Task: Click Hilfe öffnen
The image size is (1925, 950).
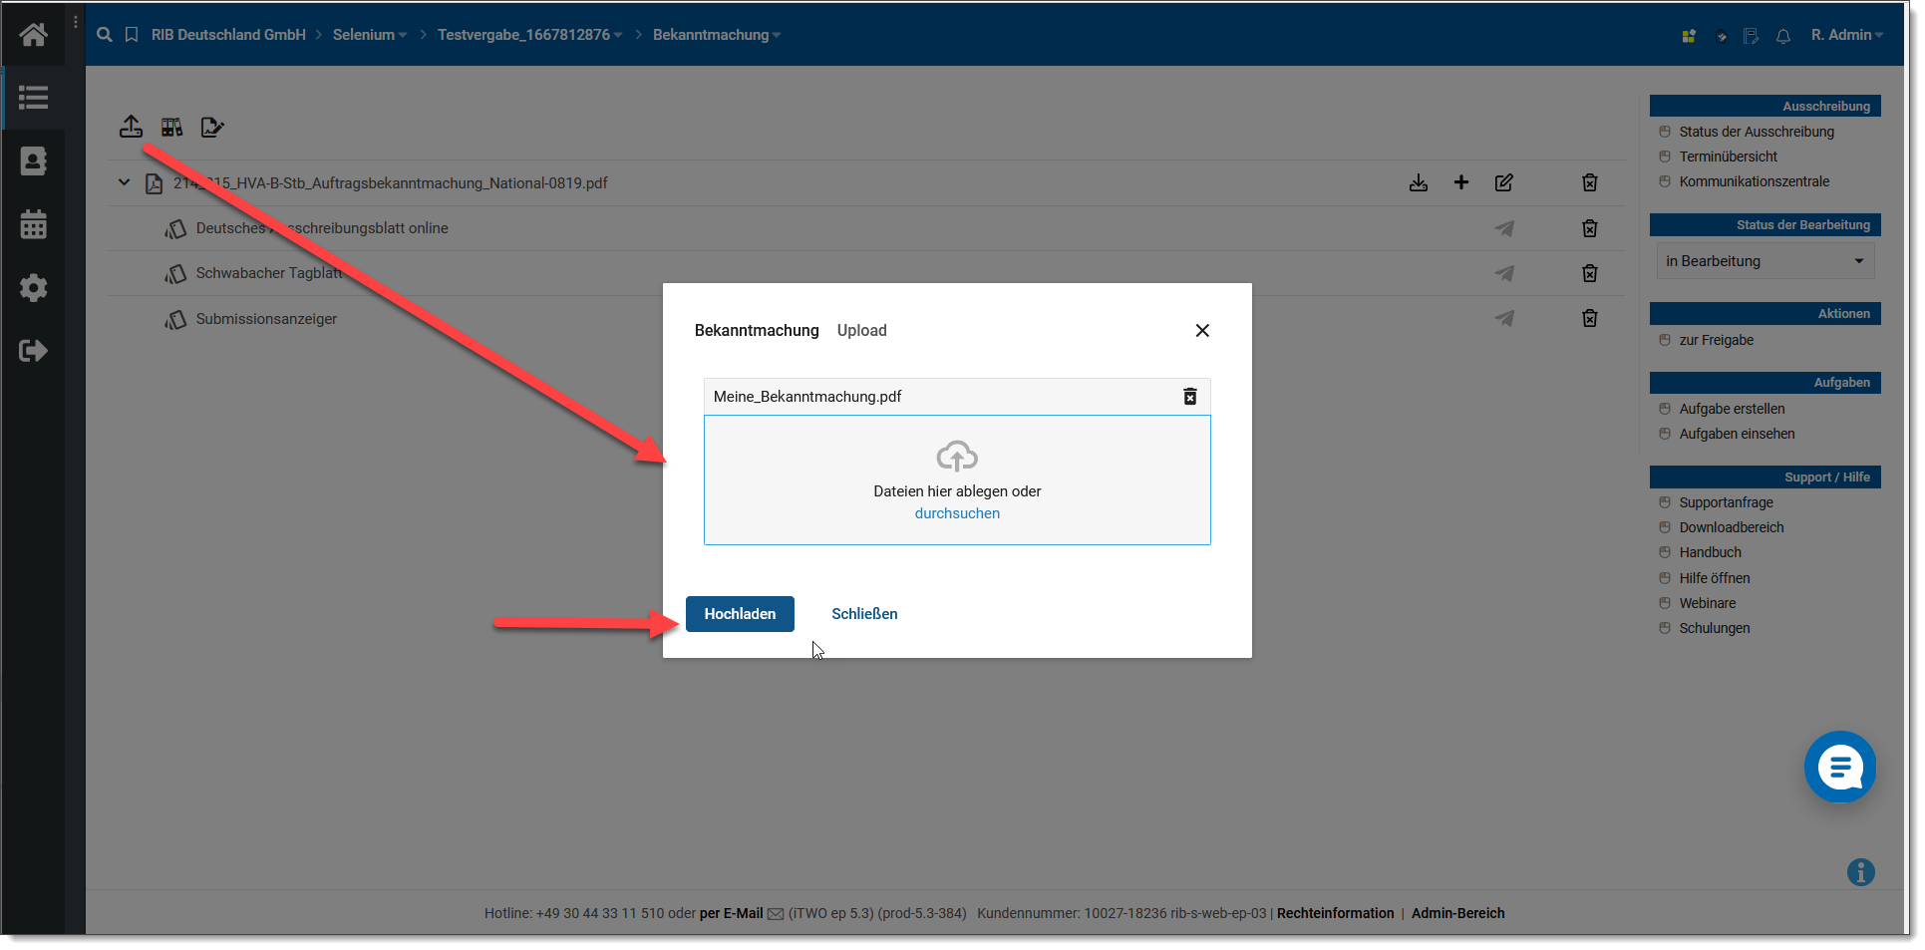Action: [1715, 578]
